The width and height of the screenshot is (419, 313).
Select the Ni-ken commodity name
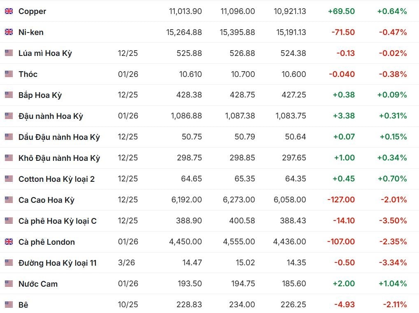coord(31,32)
